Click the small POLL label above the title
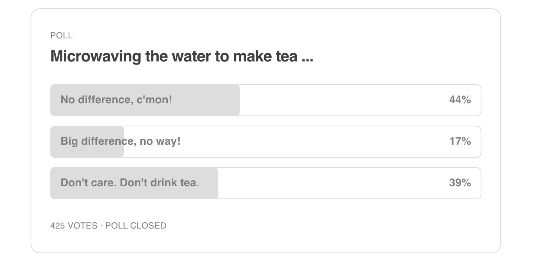This screenshot has height=263, width=541. [x=62, y=36]
